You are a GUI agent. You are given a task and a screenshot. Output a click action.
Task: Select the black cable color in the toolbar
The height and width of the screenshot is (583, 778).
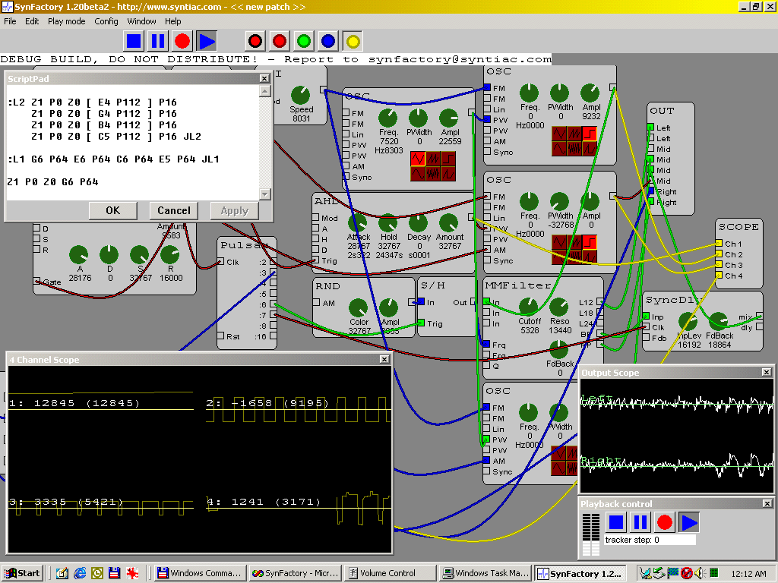coord(255,41)
